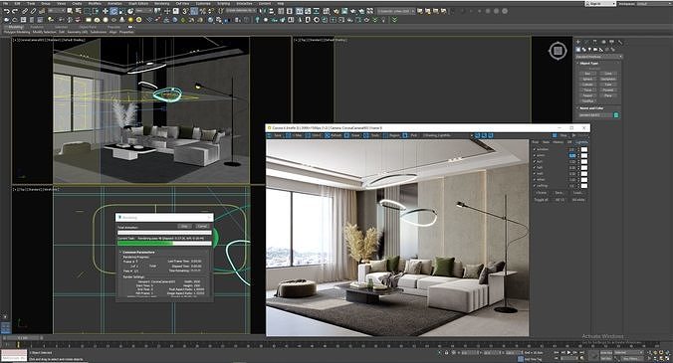This screenshot has width=673, height=363.
Task: Select the Geometry category icon
Action: [x=578, y=50]
